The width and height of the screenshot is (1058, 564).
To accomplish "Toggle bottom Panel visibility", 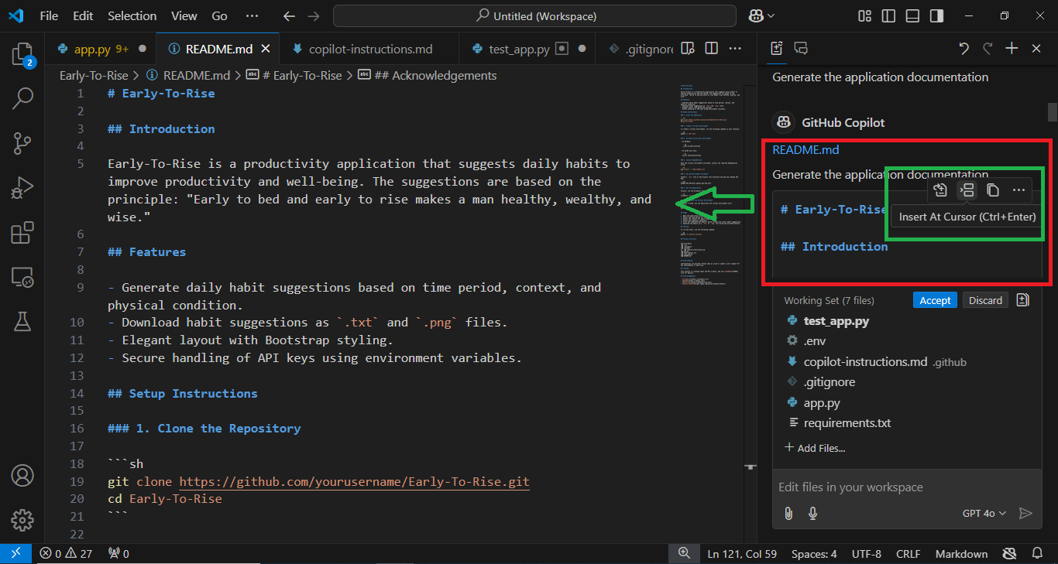I will coord(912,15).
